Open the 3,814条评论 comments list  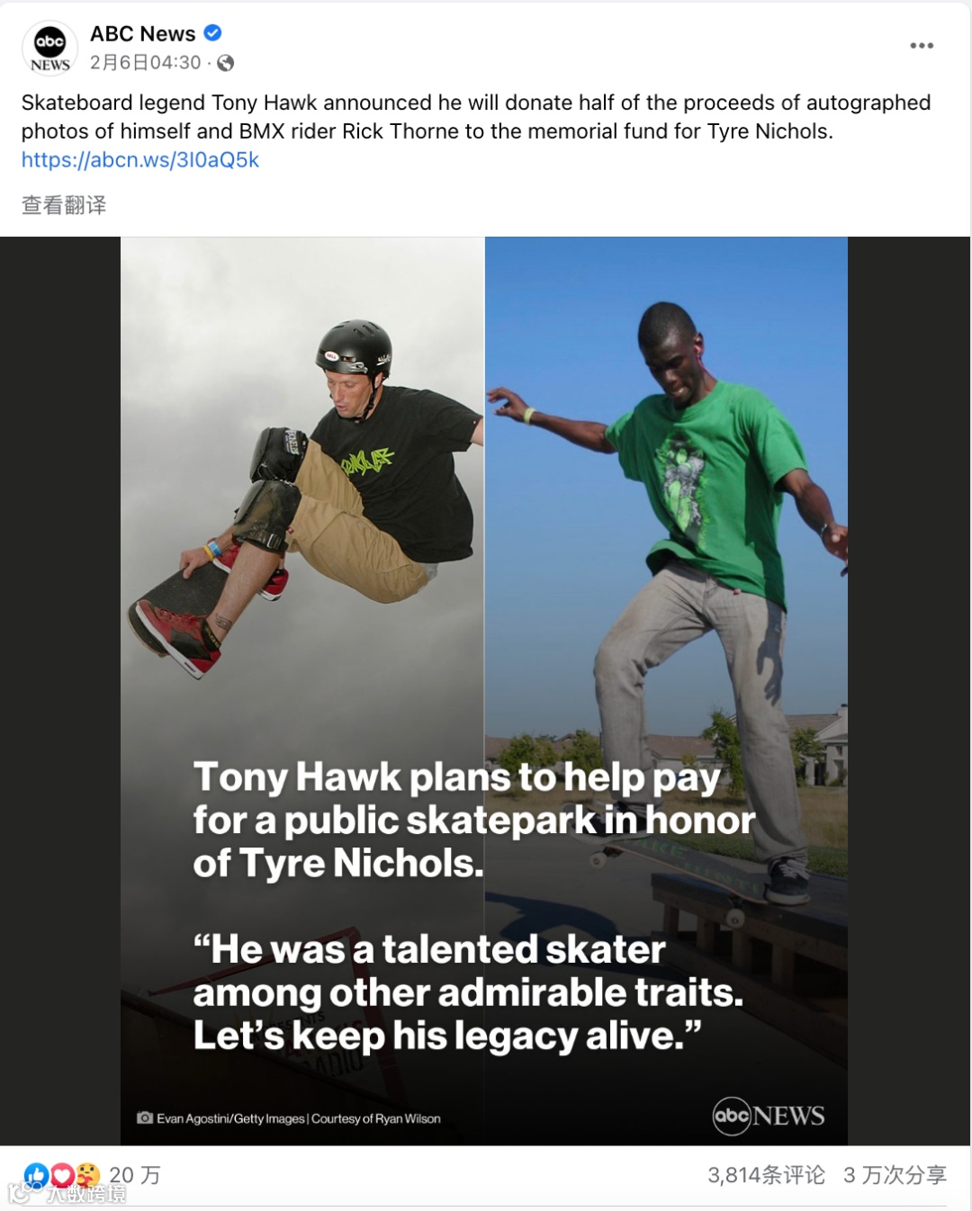click(766, 1175)
